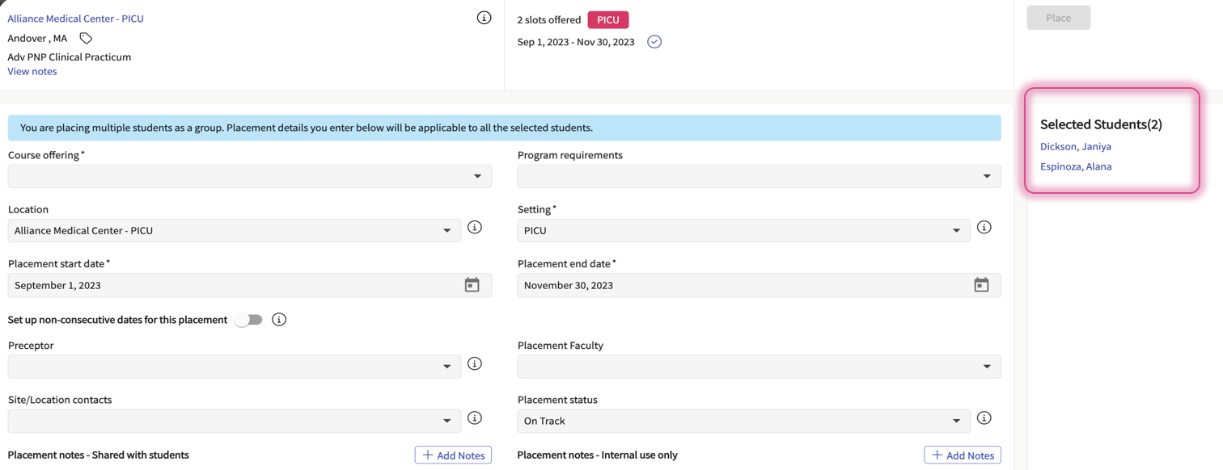Click the tag icon next to Andover, MA
The height and width of the screenshot is (470, 1223).
(86, 38)
